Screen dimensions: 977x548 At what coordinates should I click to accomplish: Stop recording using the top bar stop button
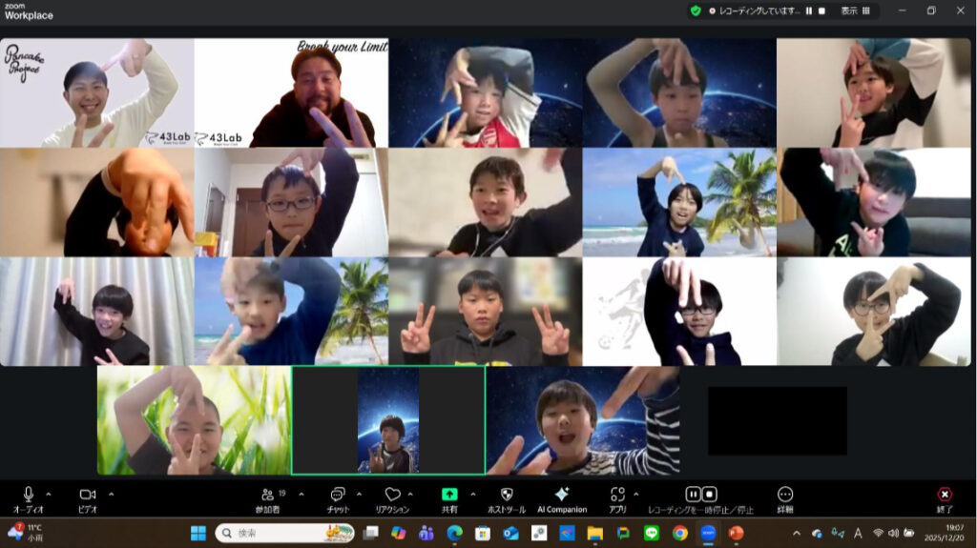click(x=821, y=10)
